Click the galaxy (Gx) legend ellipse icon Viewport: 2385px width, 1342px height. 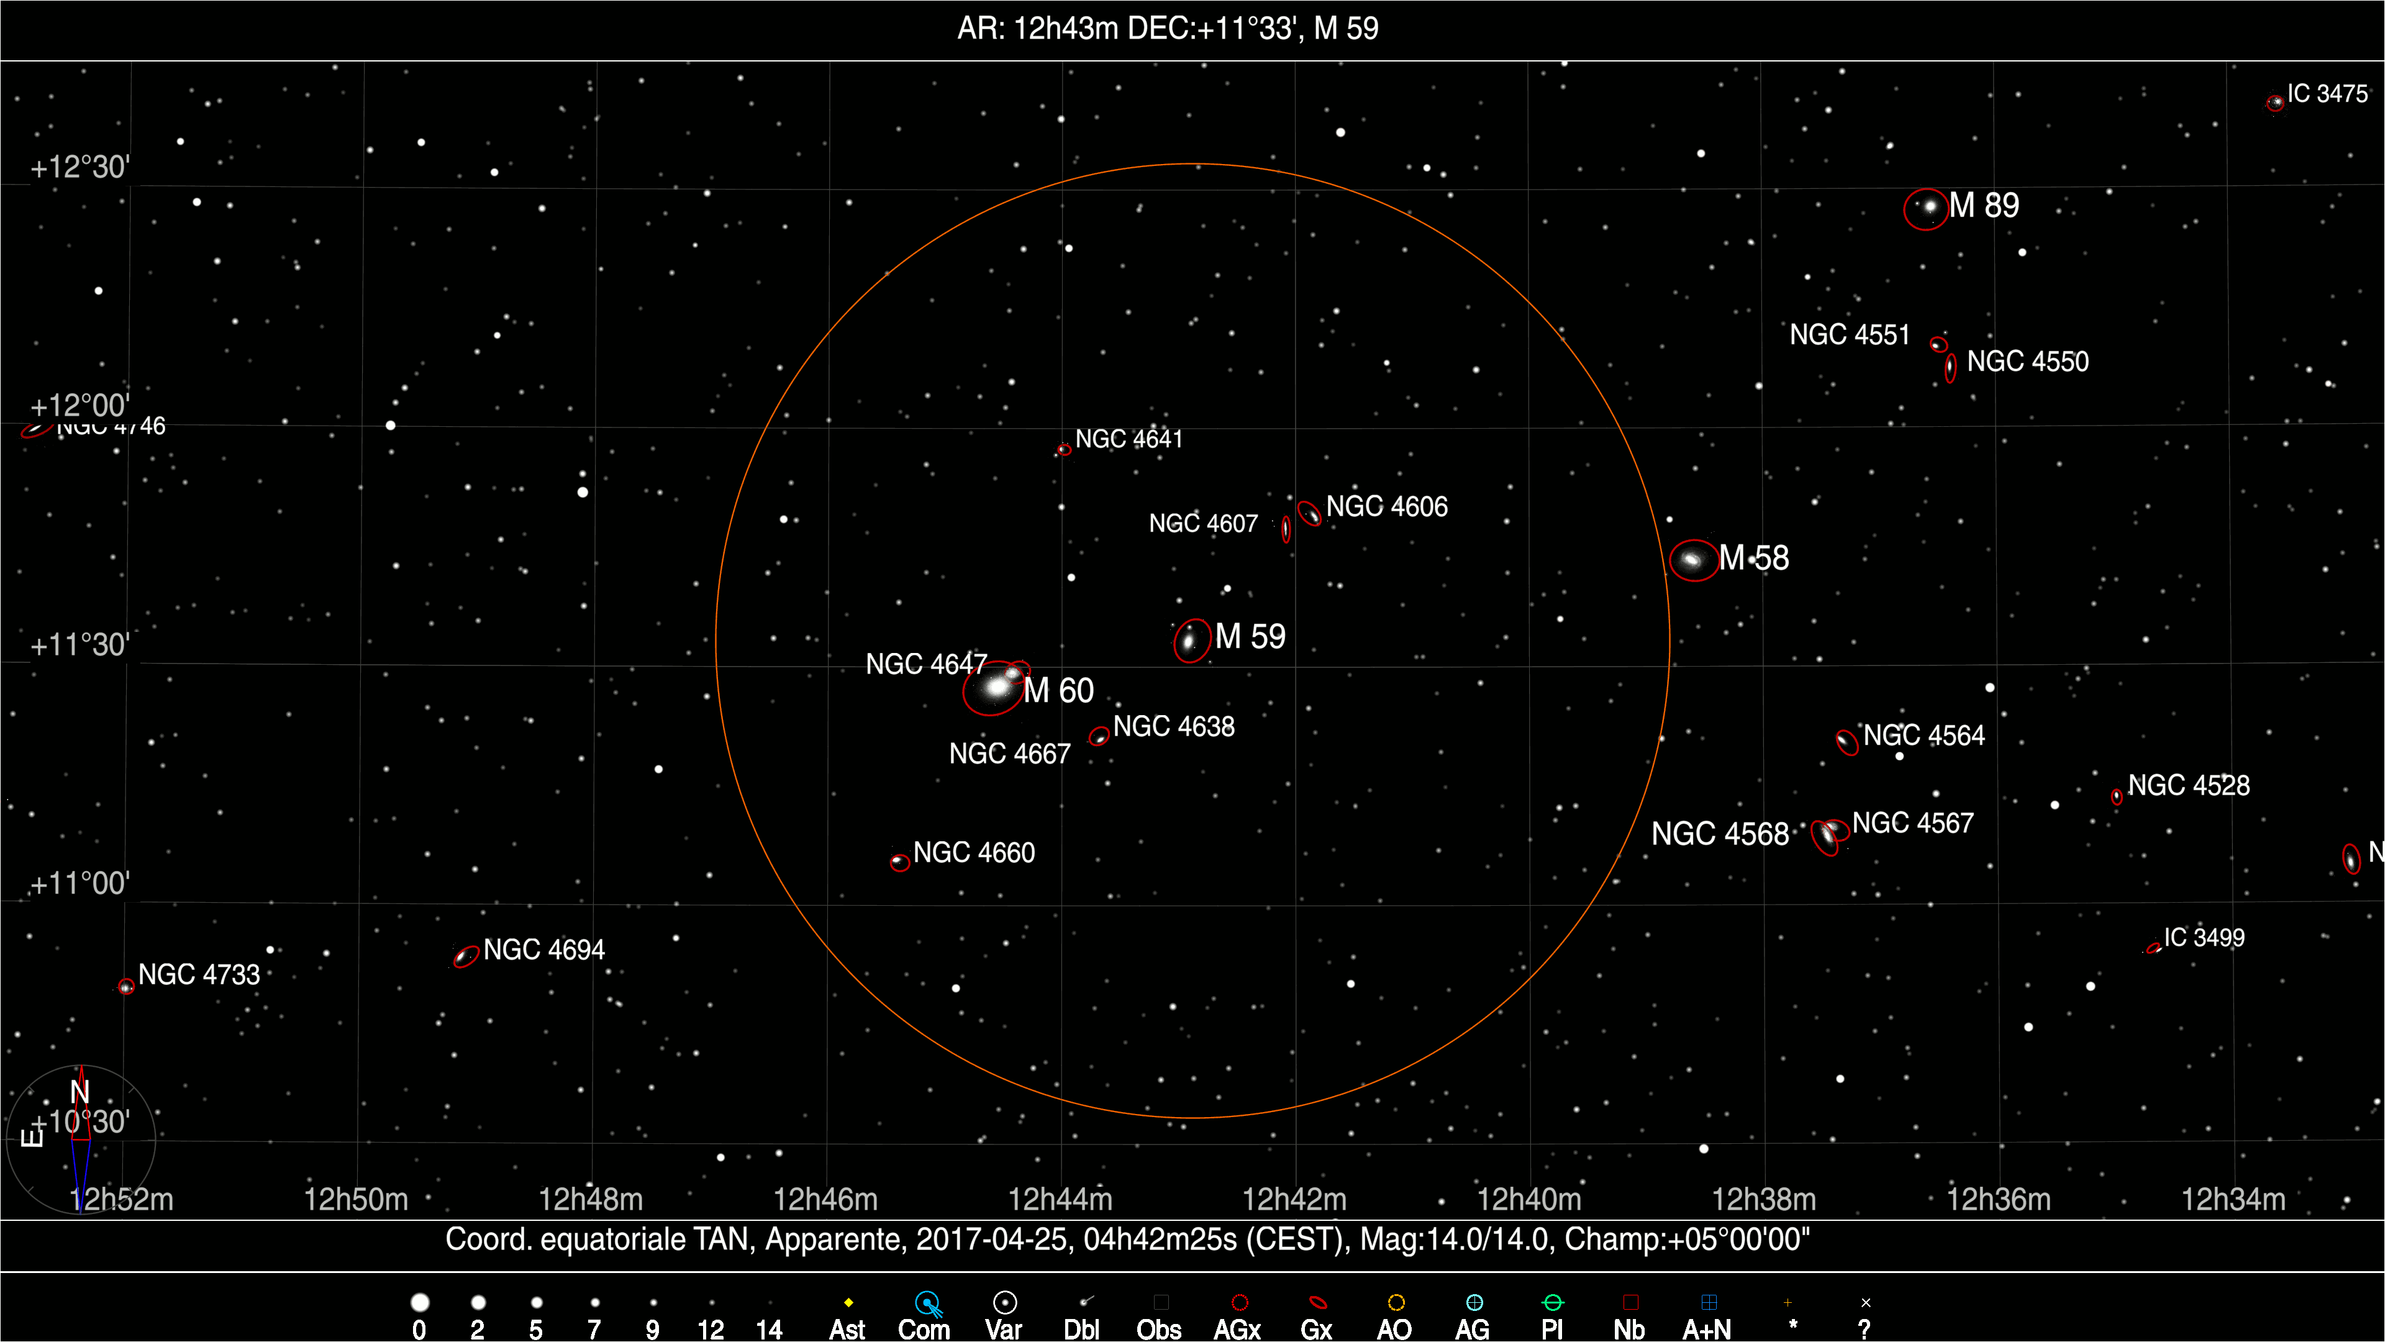(x=1317, y=1303)
